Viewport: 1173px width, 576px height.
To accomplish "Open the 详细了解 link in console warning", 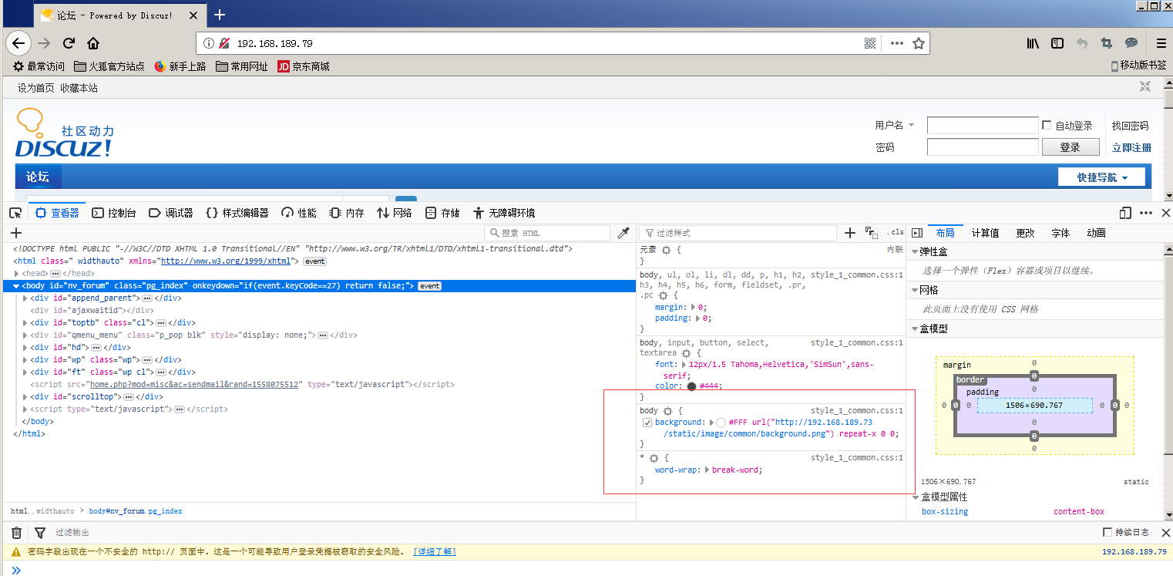I will tap(435, 551).
